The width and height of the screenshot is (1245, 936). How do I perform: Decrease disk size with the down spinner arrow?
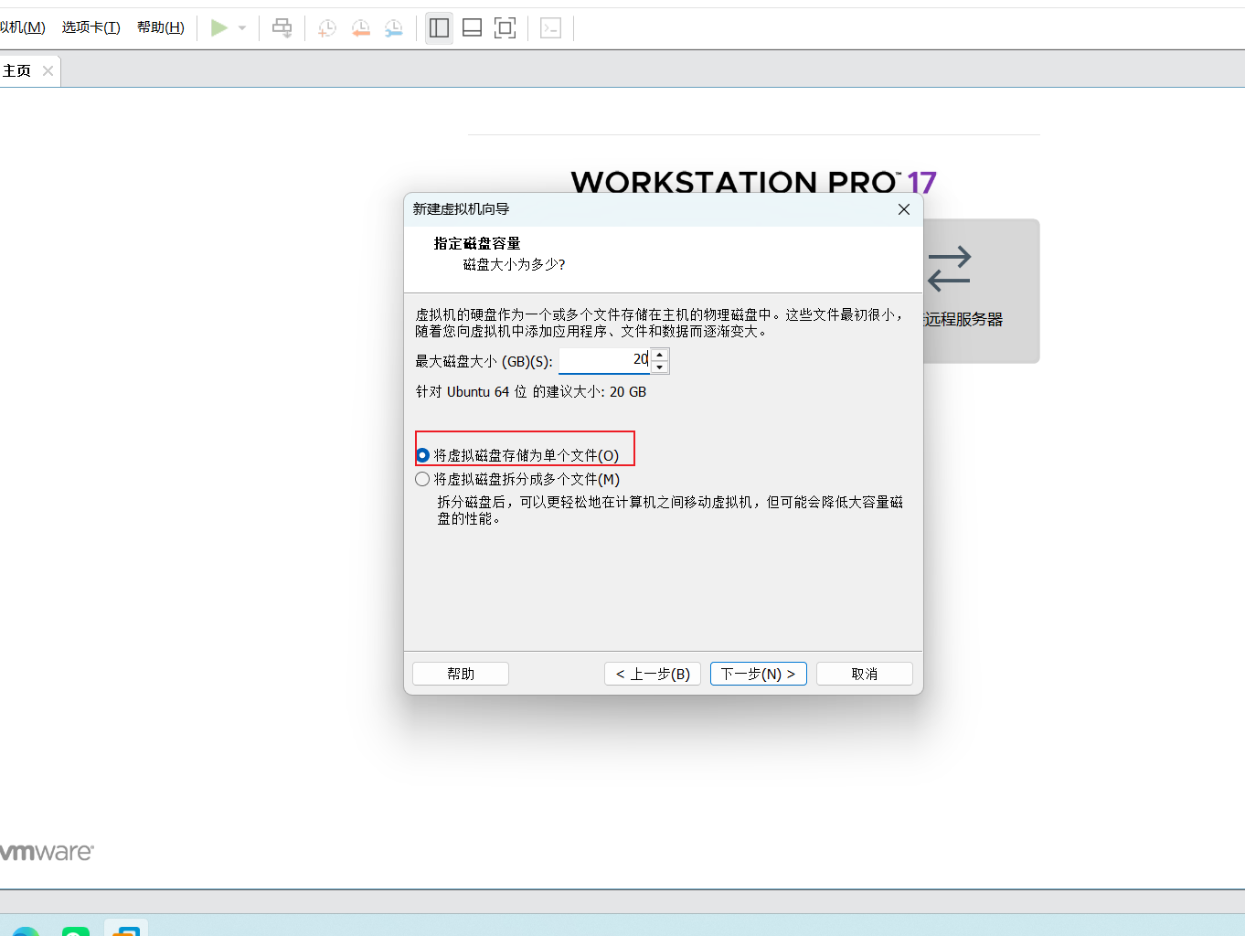pyautogui.click(x=660, y=367)
